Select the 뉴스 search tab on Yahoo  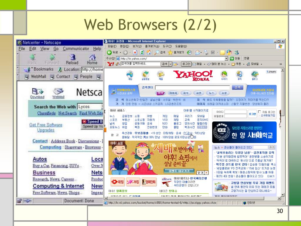tap(211, 93)
